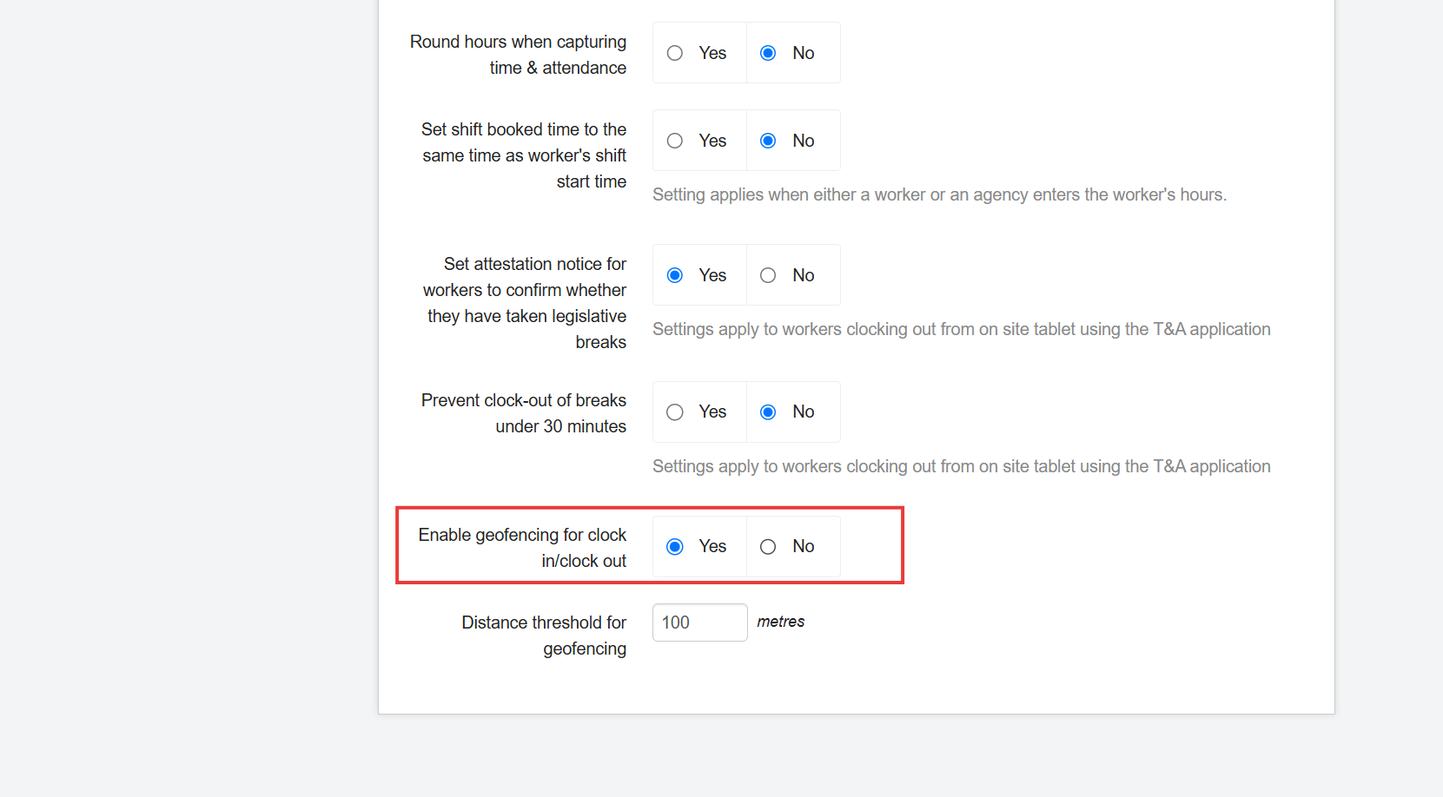
Task: Enable geofencing by choosing Yes
Action: coord(675,547)
